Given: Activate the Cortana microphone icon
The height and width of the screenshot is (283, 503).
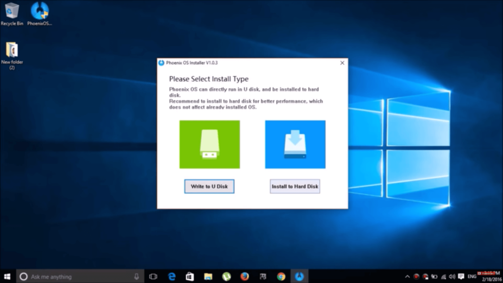Looking at the screenshot, I should click(x=136, y=277).
